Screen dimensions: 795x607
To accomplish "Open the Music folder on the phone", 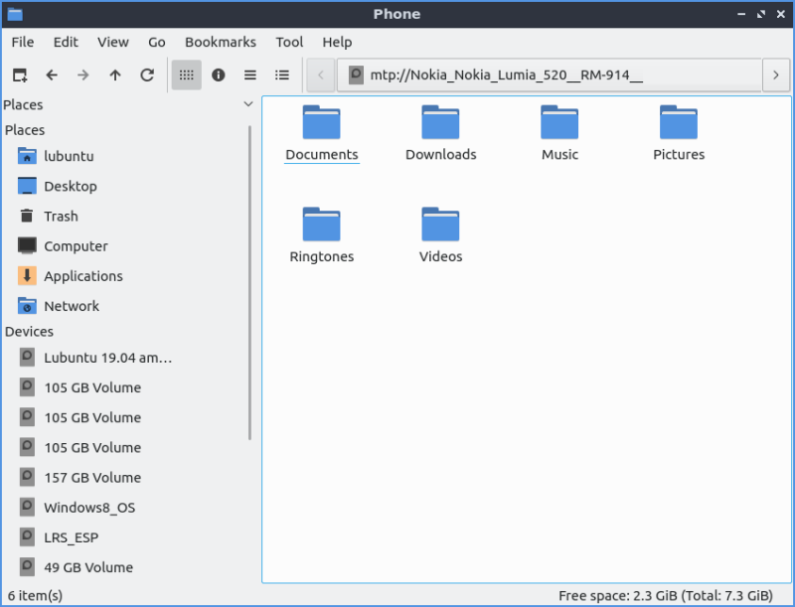I will point(559,129).
